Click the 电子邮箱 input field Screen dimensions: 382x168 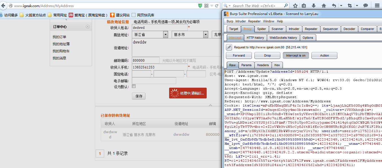click(154, 81)
